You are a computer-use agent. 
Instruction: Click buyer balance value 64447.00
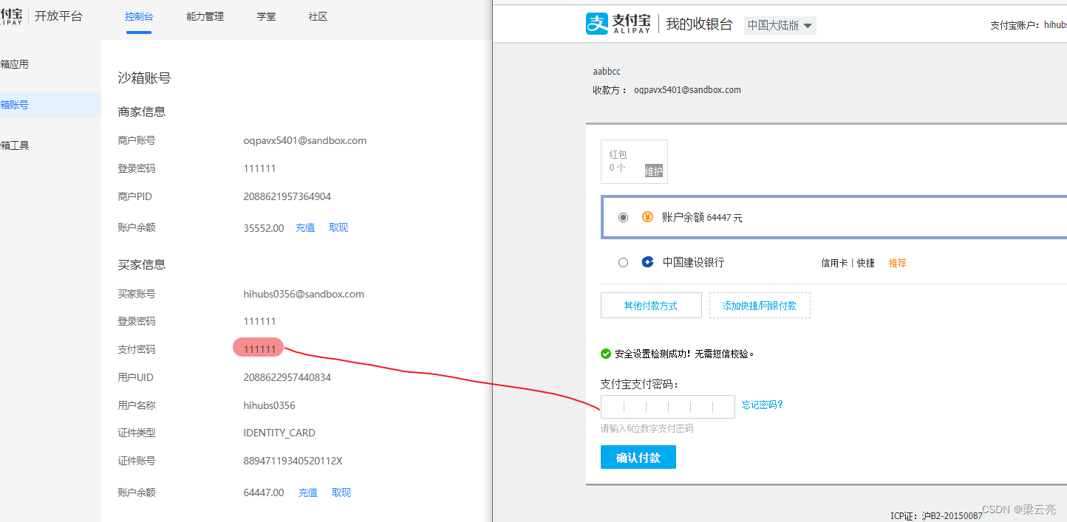click(264, 492)
